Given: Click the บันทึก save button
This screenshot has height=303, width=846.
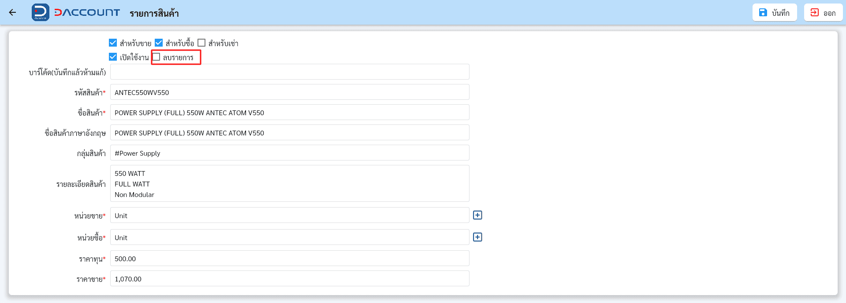Looking at the screenshot, I should click(775, 12).
